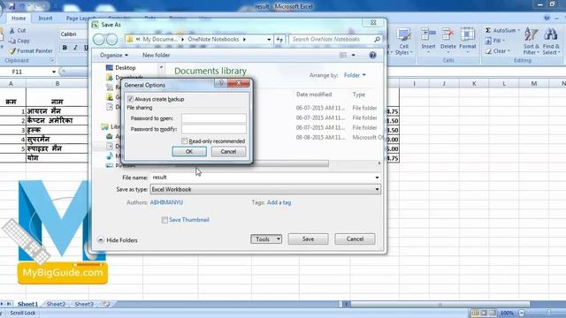Screen dimensions: 566x318
Task: Click zoom out minus button in status bar
Action: pyautogui.click(x=522, y=313)
